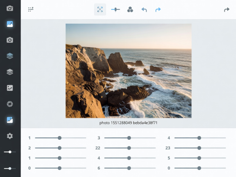
Task: Click the small sidebar slider just below the gear
Action: point(10,152)
